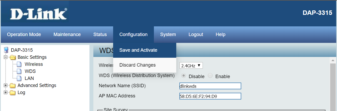
Task: Collapse the Basic Settings tree node
Action: click(x=6, y=57)
